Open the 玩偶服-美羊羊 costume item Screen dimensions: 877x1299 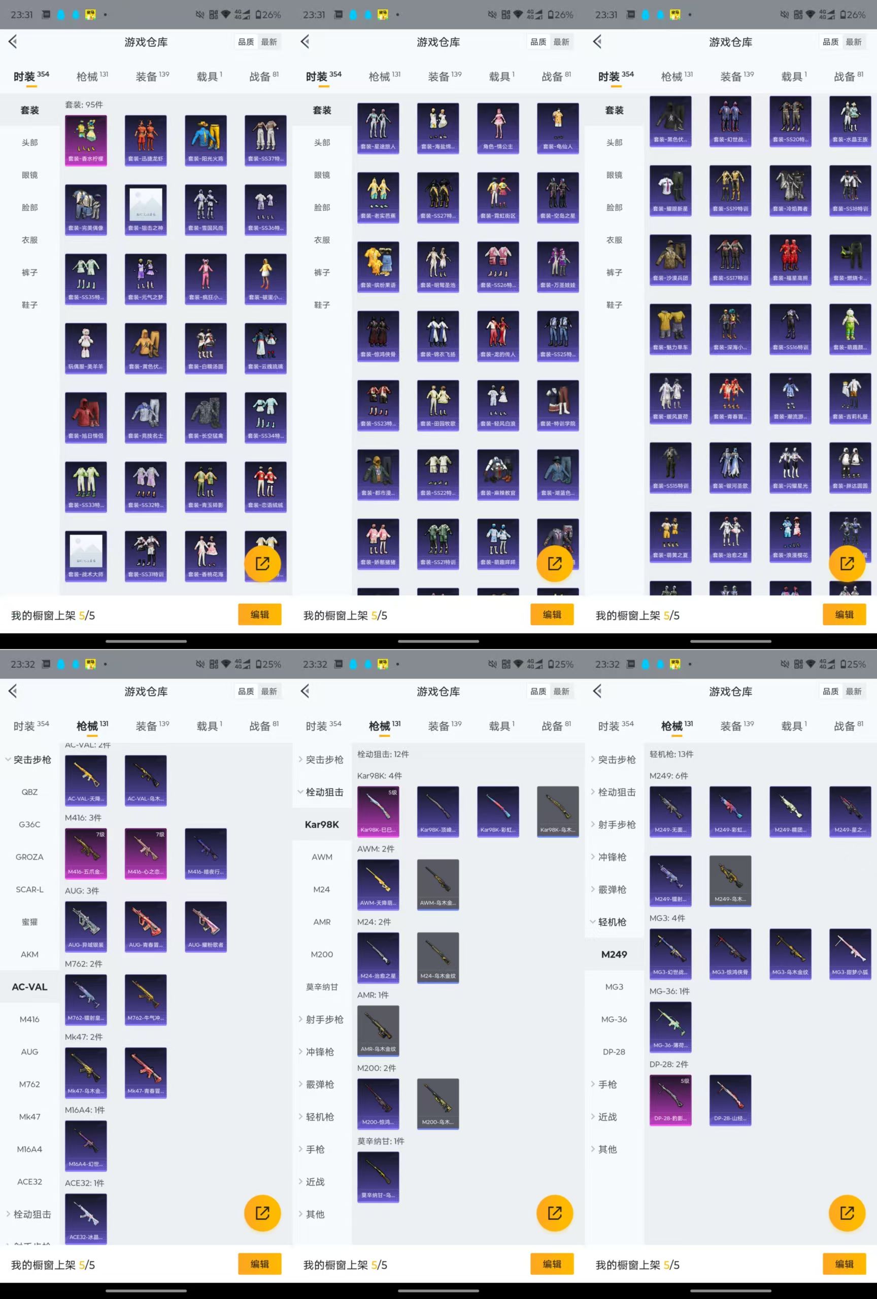click(86, 348)
